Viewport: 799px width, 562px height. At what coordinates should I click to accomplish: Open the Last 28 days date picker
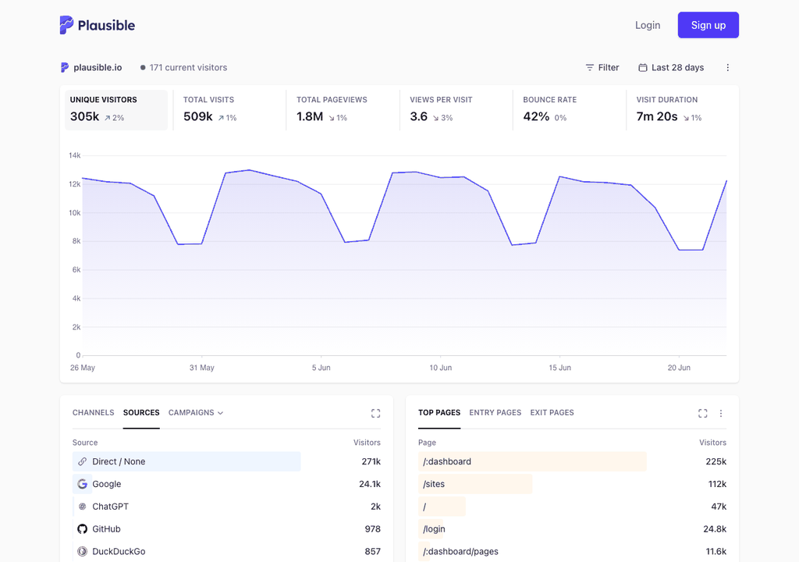pos(671,67)
